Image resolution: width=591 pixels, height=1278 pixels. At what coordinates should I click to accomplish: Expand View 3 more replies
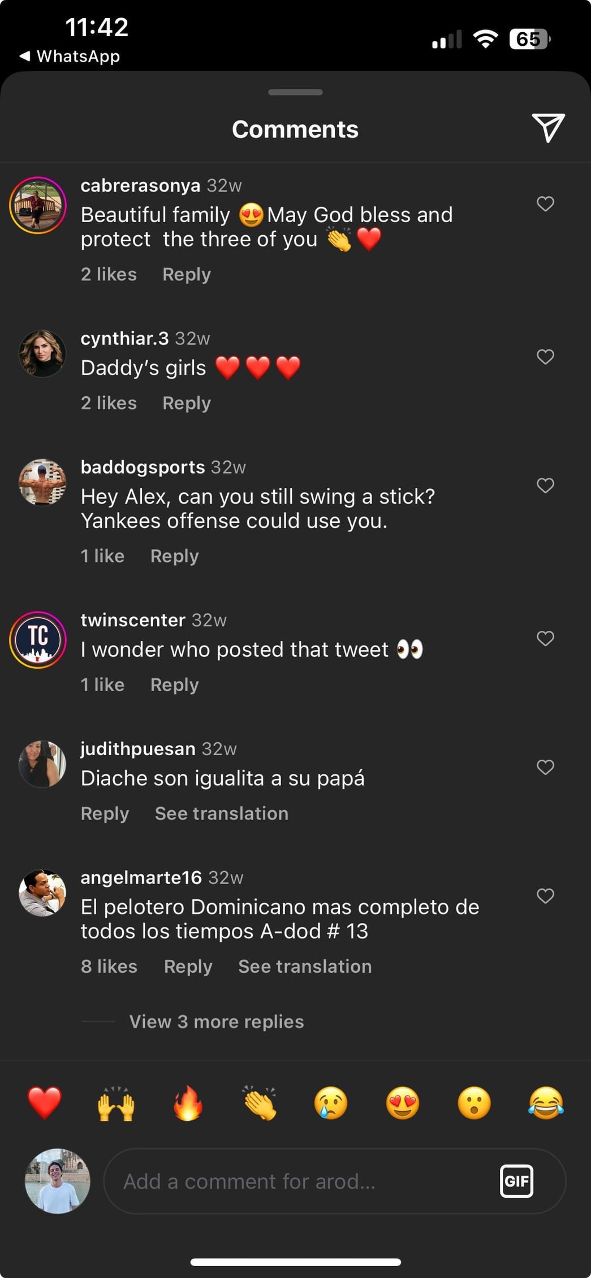(216, 1021)
